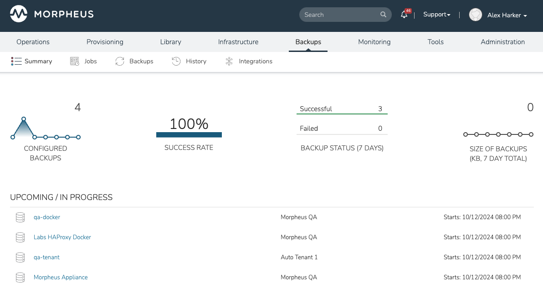Viewport: 543px width, 293px height.
Task: Click the Alex Harker avatar image
Action: [476, 15]
